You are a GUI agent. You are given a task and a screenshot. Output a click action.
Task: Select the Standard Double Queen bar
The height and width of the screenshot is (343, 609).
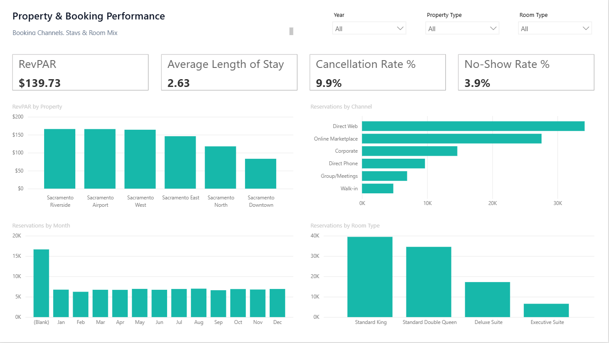click(x=429, y=282)
